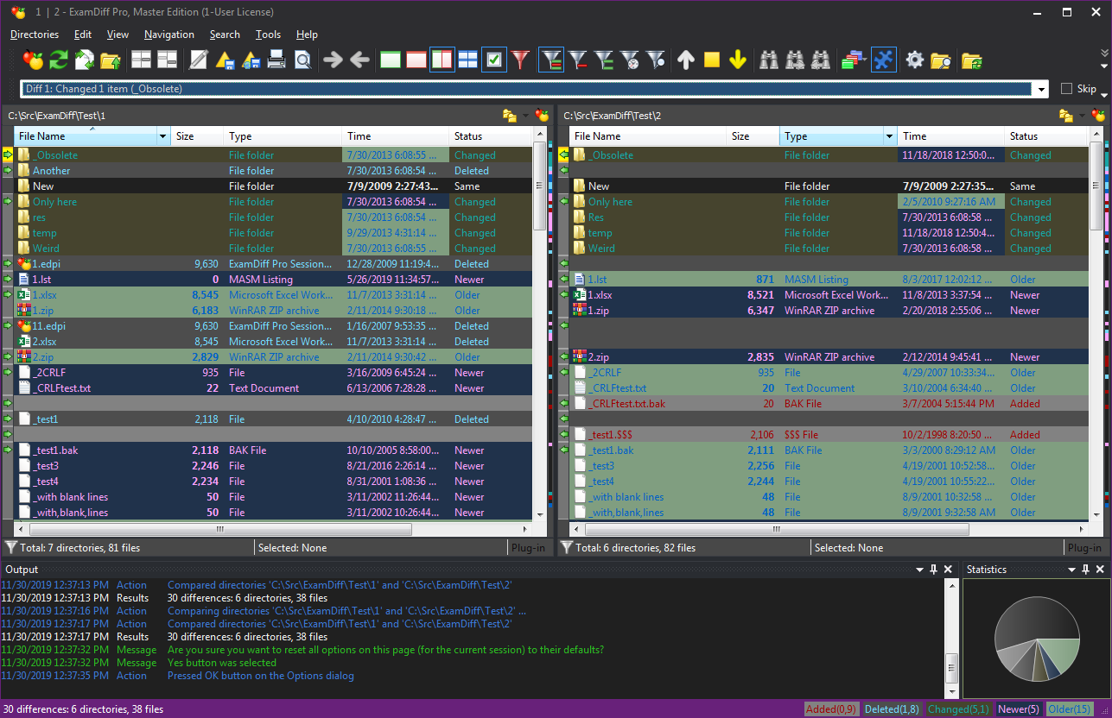Click the filter with circle badge icon

tap(657, 60)
